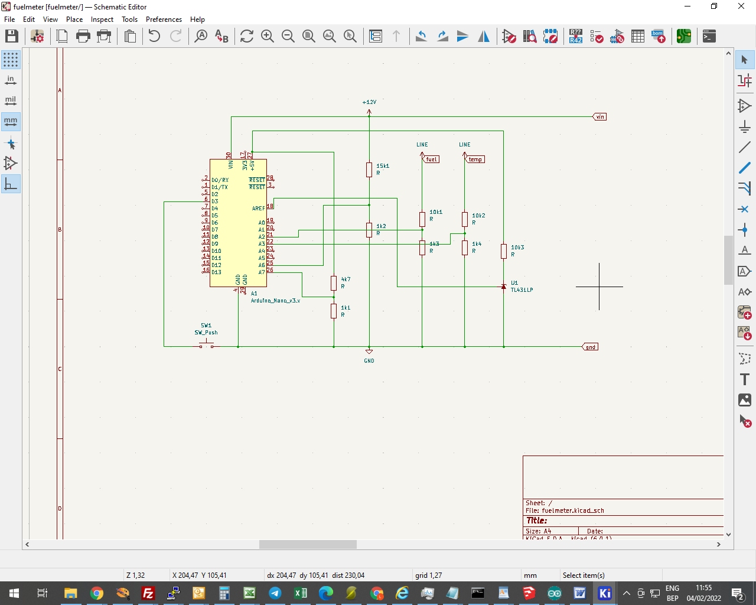Open the scripting console
Screen dimensions: 756x605
click(x=709, y=36)
